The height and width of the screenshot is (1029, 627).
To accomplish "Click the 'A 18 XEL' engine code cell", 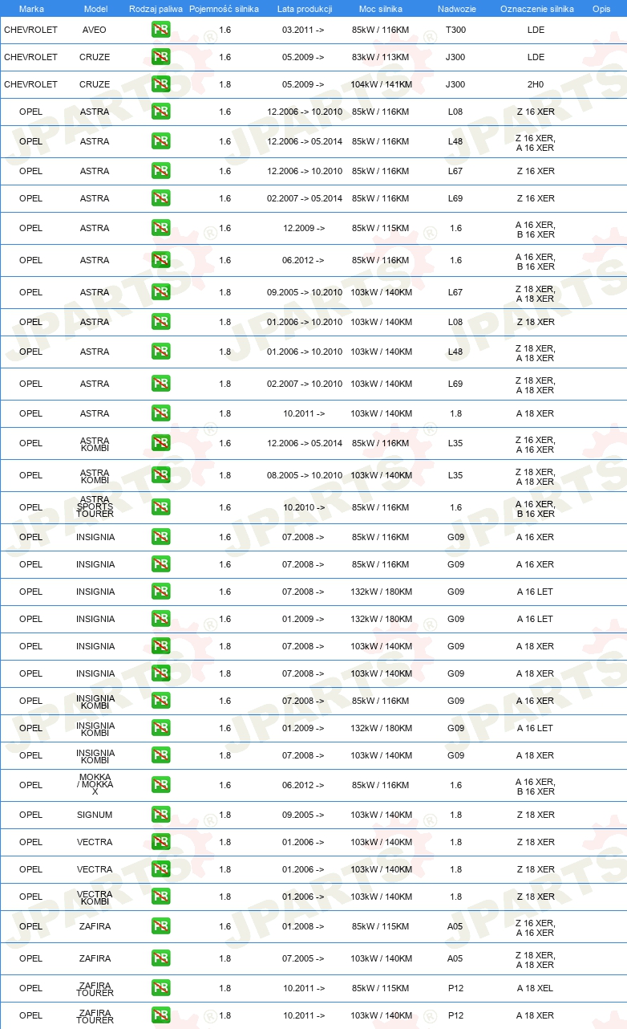I will point(536,988).
